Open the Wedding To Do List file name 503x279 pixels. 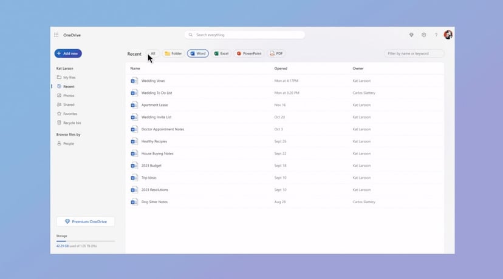(157, 93)
